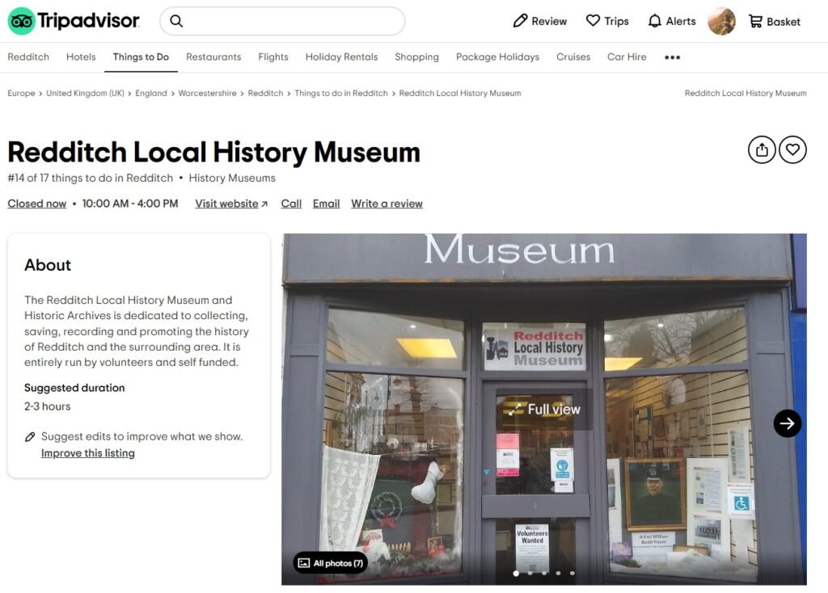Click United Kingdom (UK) breadcrumb

click(85, 94)
